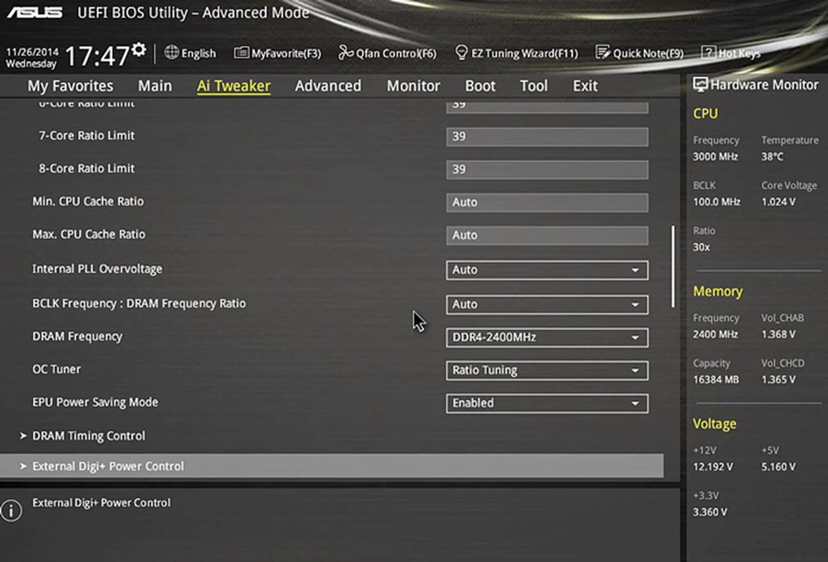This screenshot has width=828, height=562.
Task: Click the info icon in the help area
Action: coord(11,511)
